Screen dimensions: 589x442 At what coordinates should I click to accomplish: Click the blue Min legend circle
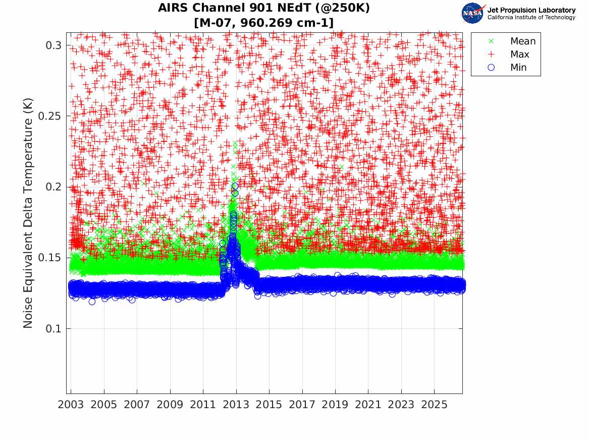[x=491, y=68]
